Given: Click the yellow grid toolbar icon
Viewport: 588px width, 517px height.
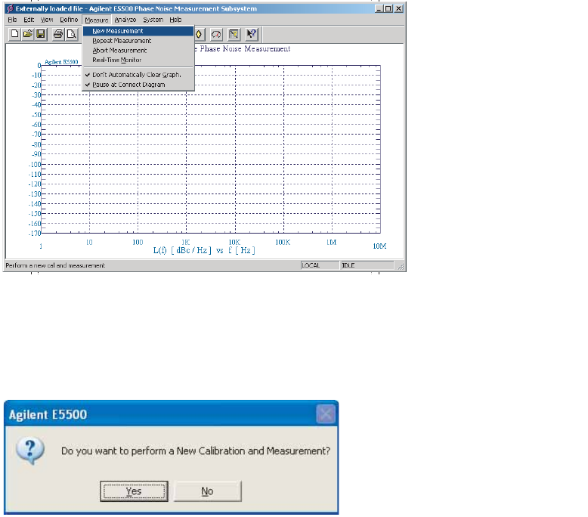Looking at the screenshot, I should click(x=234, y=35).
